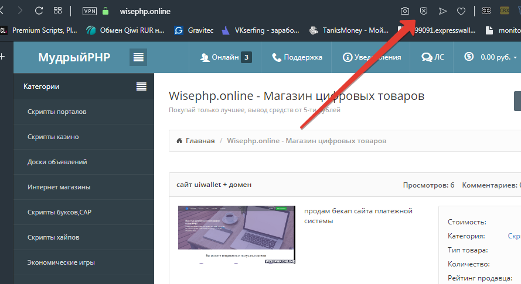521x284 pixels.
Task: Add page to bookmarks with heart icon
Action: (461, 11)
